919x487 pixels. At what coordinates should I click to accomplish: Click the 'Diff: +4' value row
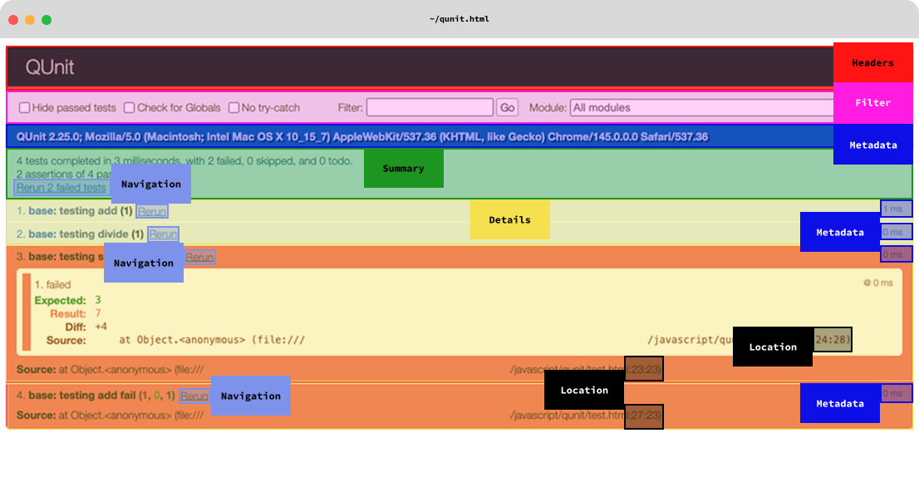86,327
